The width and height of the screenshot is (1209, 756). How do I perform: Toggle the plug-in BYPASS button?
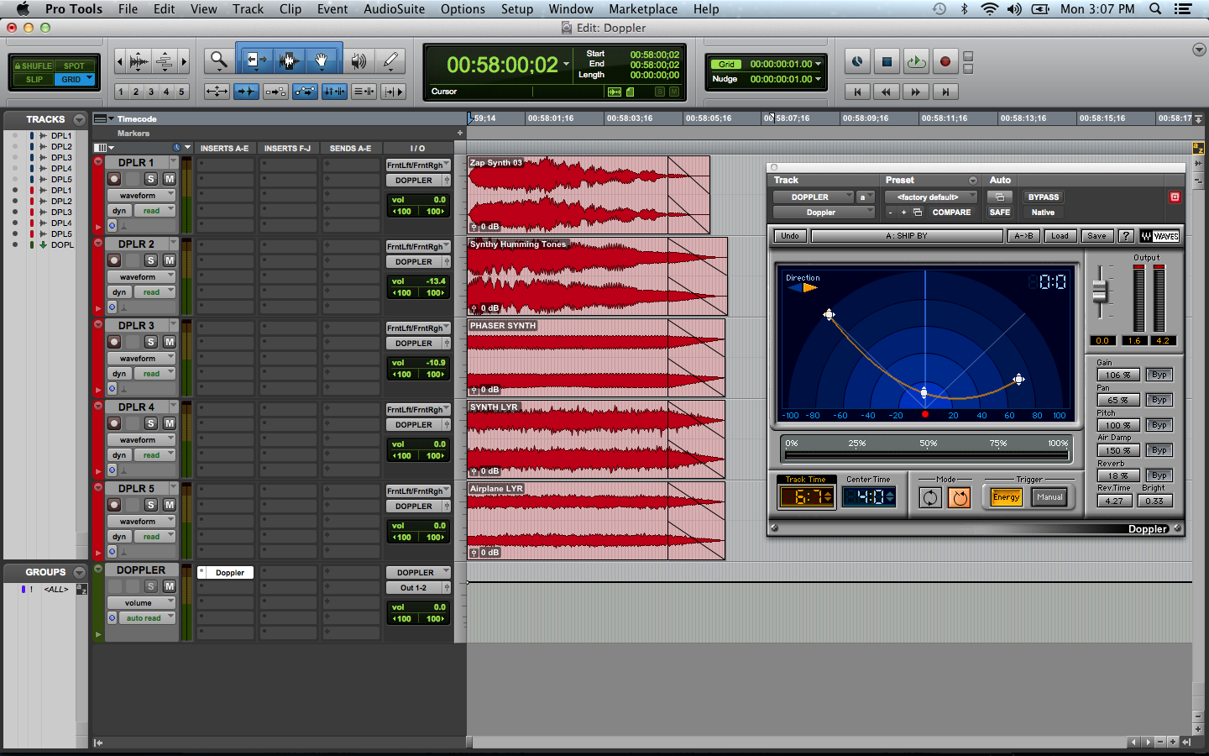(x=1044, y=197)
